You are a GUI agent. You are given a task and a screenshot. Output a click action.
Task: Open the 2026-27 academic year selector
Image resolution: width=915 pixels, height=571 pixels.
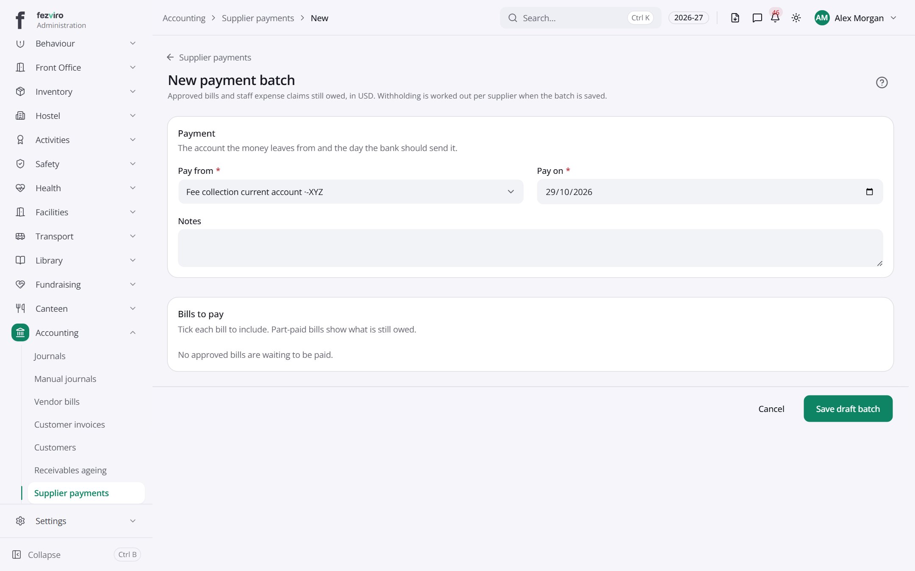688,18
